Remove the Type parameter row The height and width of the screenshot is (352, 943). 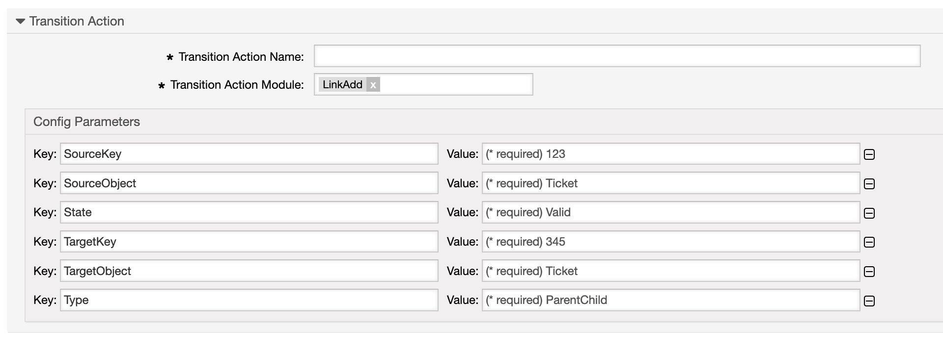[869, 301]
